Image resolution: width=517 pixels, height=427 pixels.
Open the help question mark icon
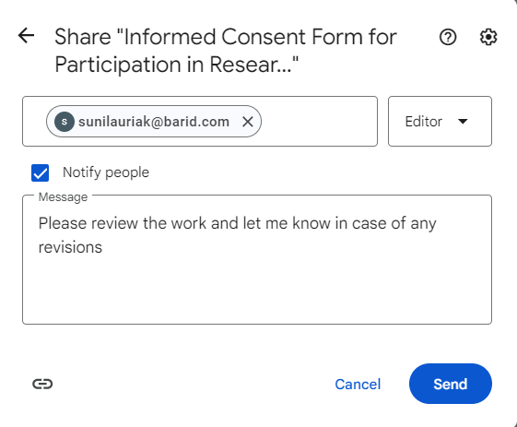(448, 37)
